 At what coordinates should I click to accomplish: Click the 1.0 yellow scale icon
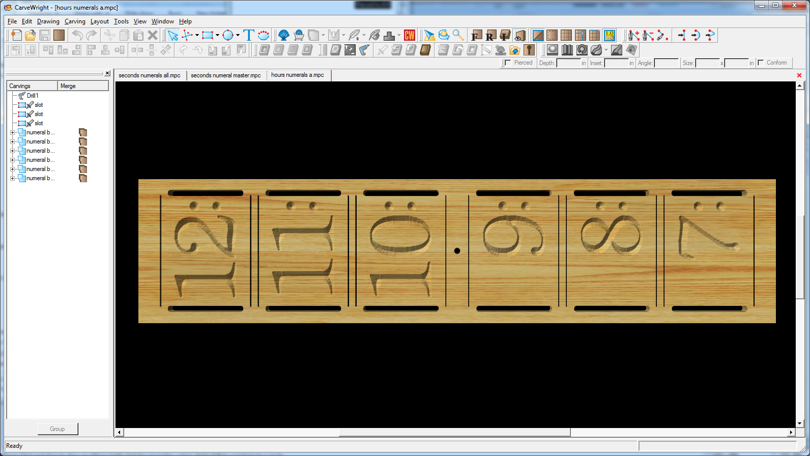pos(610,35)
